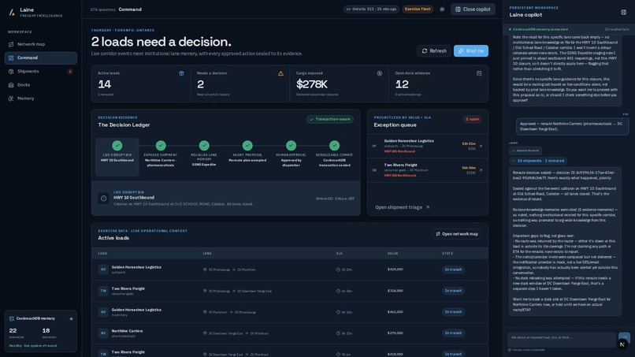Click In transit status of $316,000 load
635x357 pixels.
coord(453,291)
